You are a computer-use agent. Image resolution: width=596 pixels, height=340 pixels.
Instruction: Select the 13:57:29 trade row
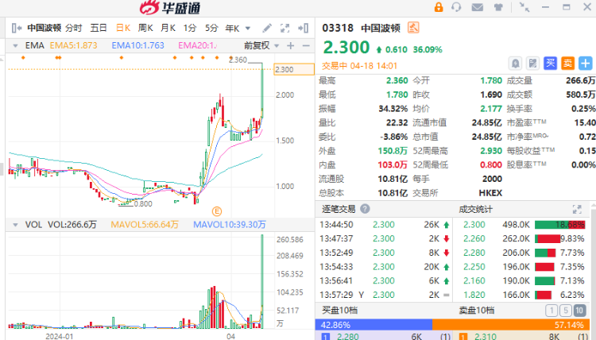coord(385,295)
